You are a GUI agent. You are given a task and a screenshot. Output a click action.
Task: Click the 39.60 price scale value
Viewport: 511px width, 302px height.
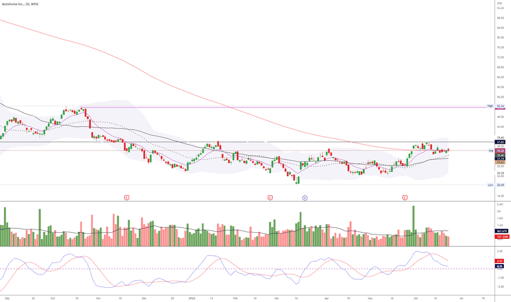point(500,137)
